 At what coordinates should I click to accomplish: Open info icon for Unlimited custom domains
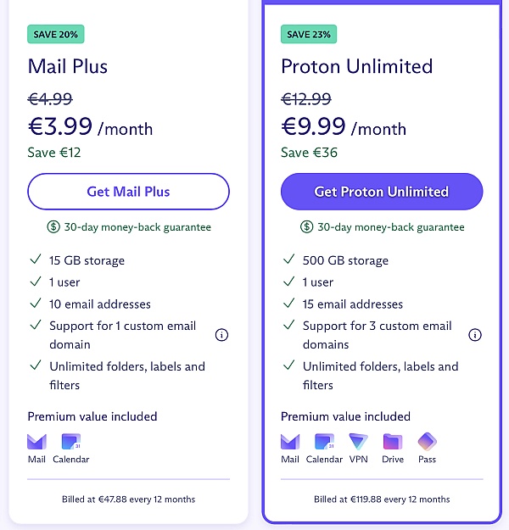coord(475,335)
